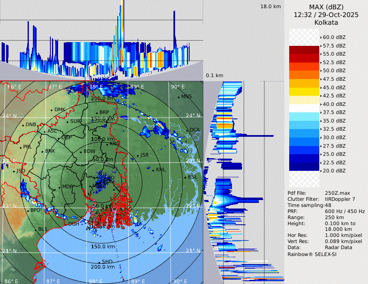Click the Kolkata radar site name
368x284 pixels.
pos(326,23)
